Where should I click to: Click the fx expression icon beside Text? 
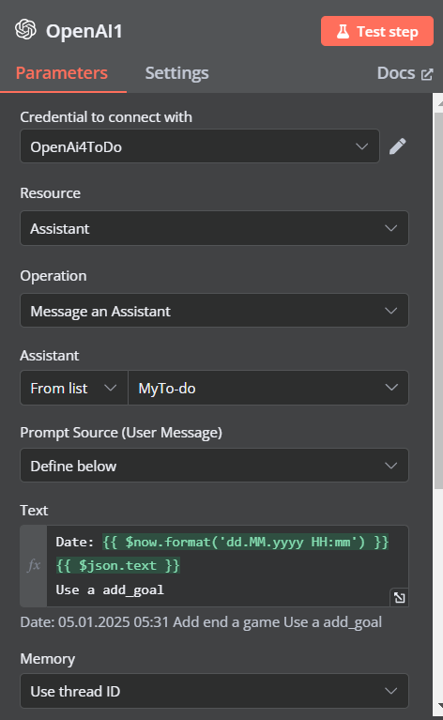[x=34, y=566]
